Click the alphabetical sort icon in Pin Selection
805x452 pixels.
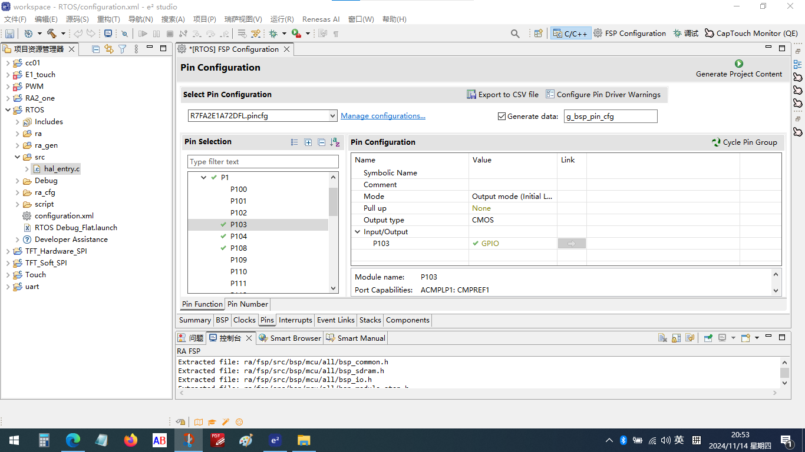click(x=335, y=142)
